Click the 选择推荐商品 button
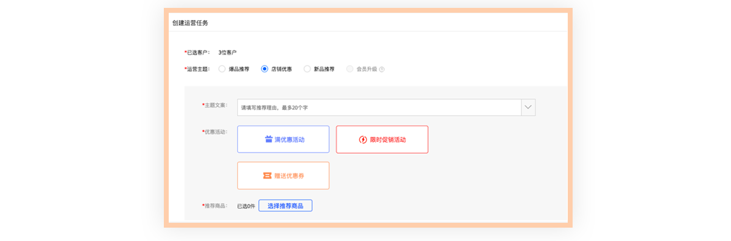This screenshot has height=241, width=731. (285, 206)
